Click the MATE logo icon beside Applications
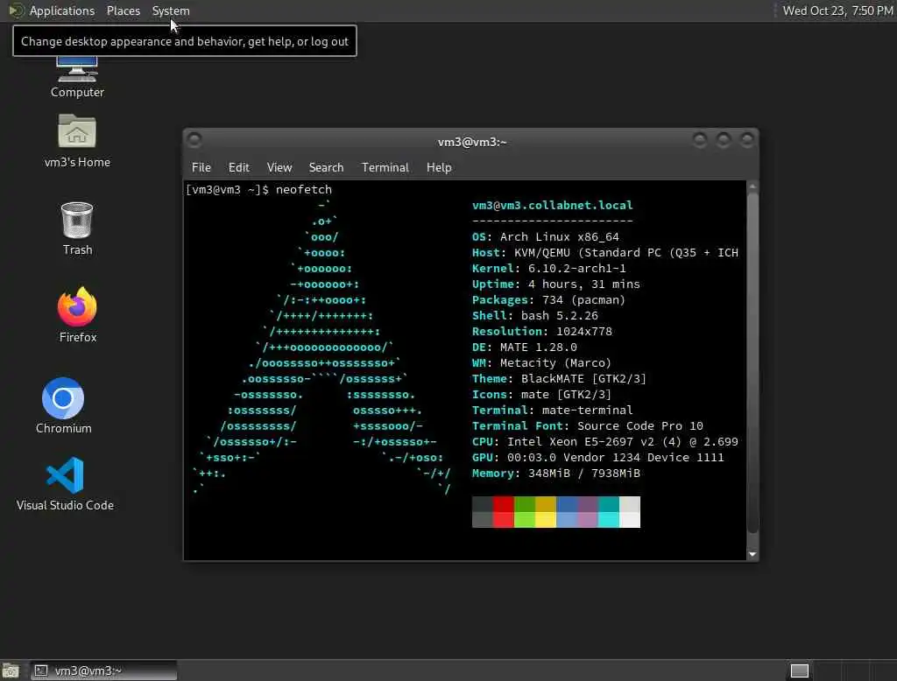The width and height of the screenshot is (897, 681). (x=16, y=11)
